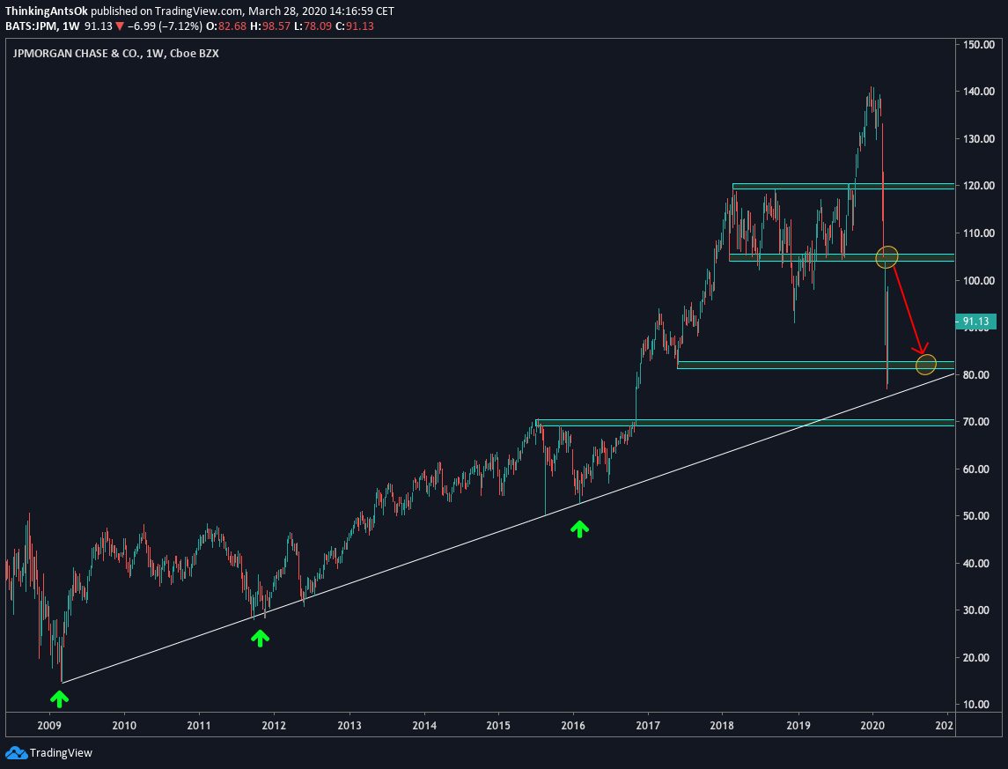Click the 2010 label on time axis
The width and height of the screenshot is (1008, 769).
tap(124, 726)
